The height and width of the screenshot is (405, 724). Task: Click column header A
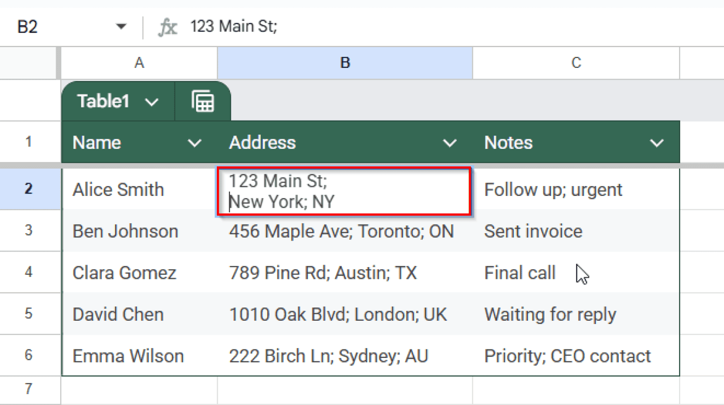pos(139,63)
